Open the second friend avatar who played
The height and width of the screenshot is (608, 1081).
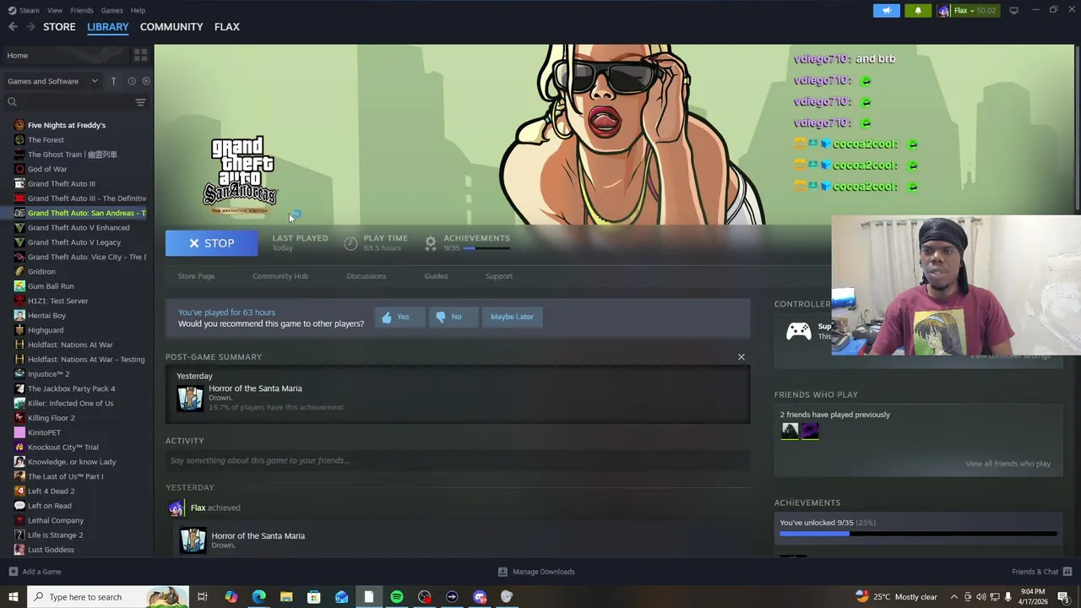[810, 431]
